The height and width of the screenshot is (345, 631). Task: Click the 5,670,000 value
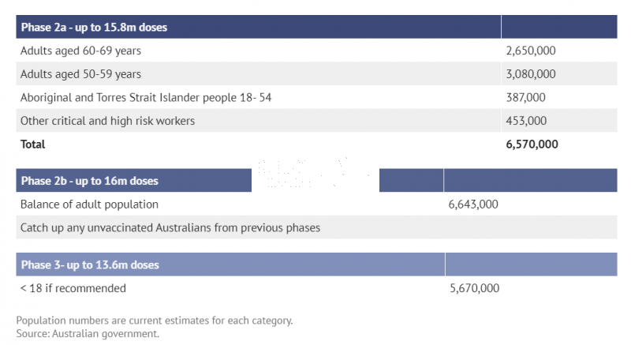[x=475, y=288]
